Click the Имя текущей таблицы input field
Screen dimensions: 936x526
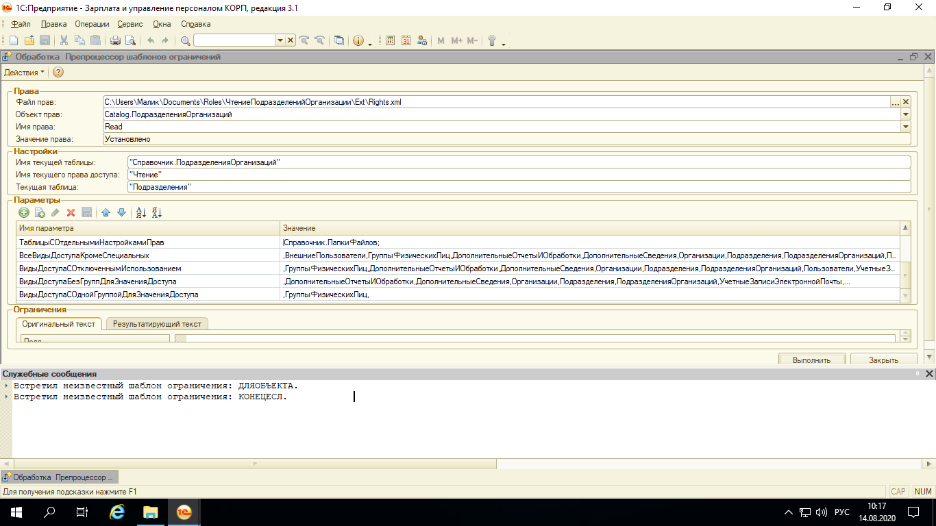(519, 162)
